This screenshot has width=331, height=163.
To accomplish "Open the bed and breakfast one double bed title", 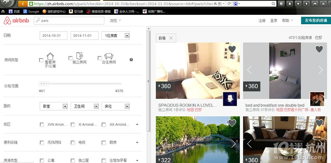I will coord(275,105).
